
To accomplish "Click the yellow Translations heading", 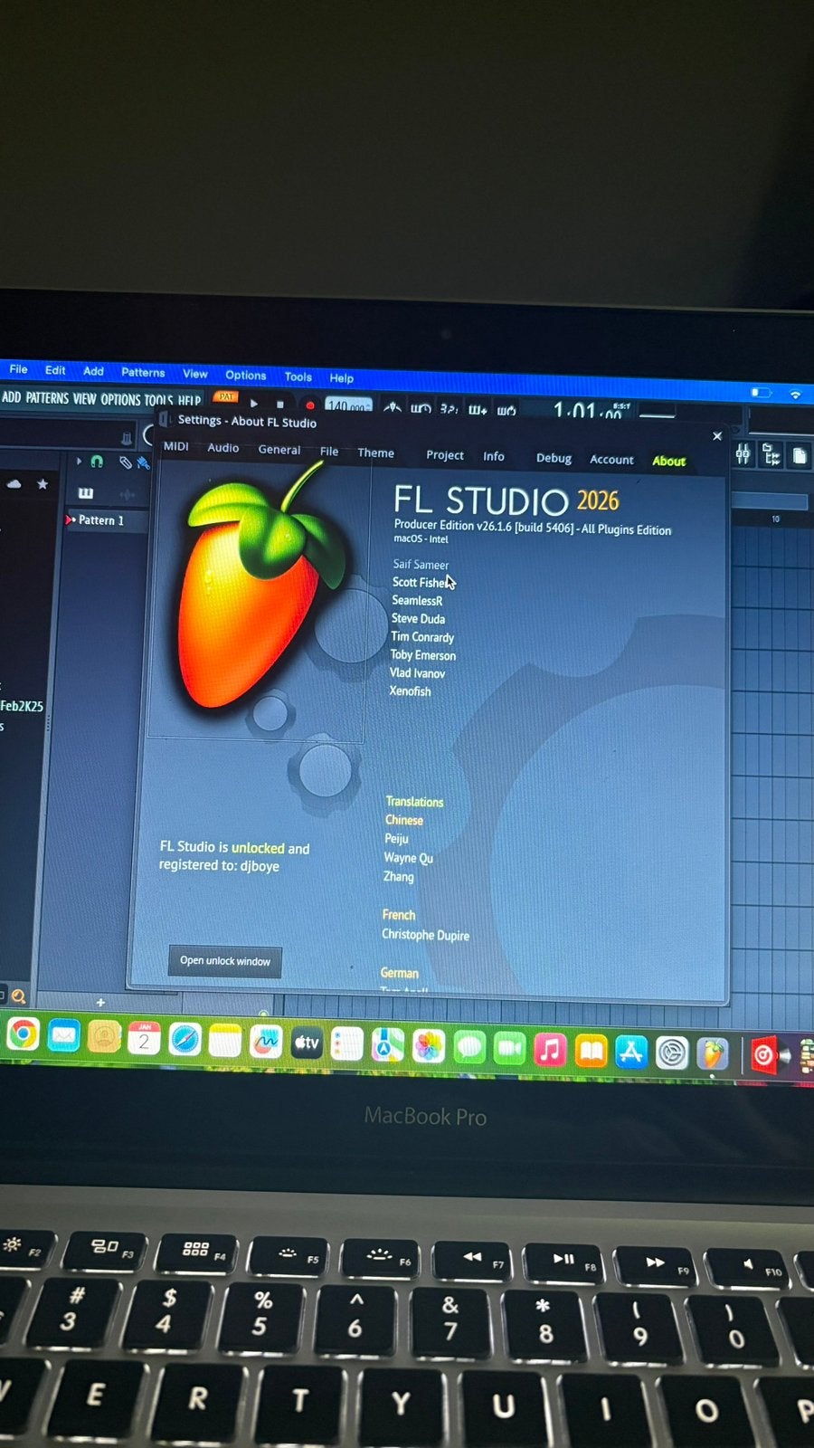I will pos(414,802).
